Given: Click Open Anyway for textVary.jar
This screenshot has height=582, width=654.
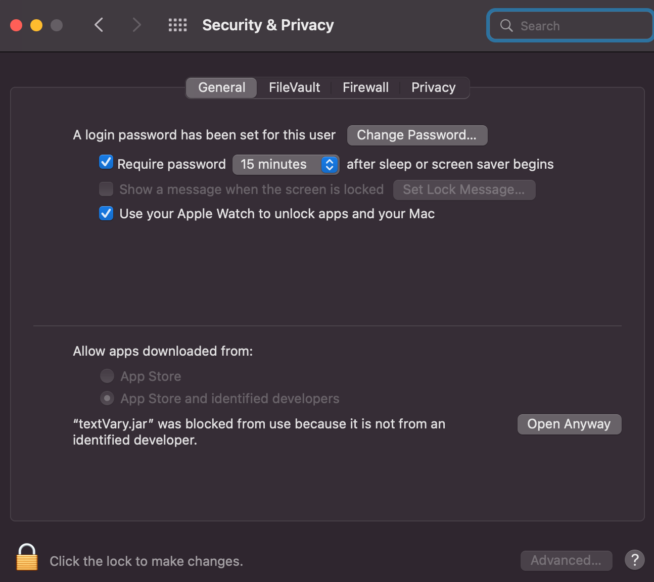Looking at the screenshot, I should click(569, 424).
